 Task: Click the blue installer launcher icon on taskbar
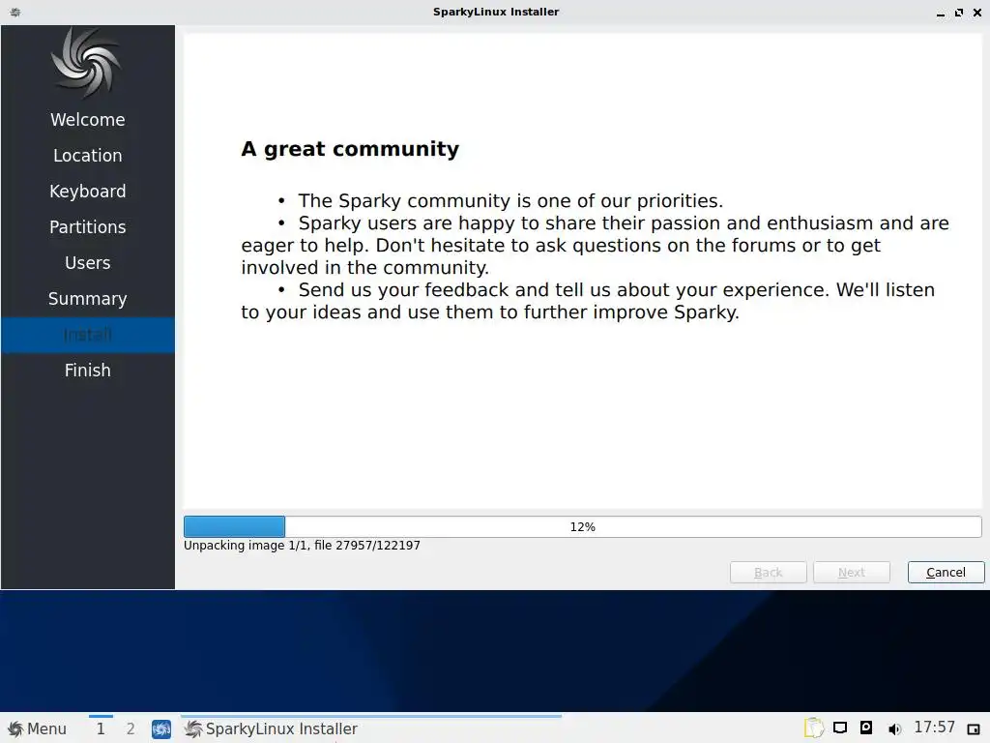coord(161,729)
